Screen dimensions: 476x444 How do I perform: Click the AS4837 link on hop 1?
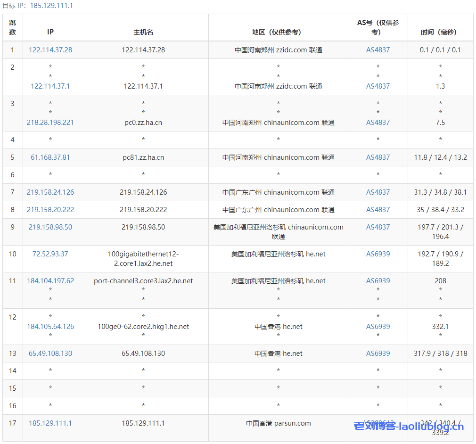[378, 49]
